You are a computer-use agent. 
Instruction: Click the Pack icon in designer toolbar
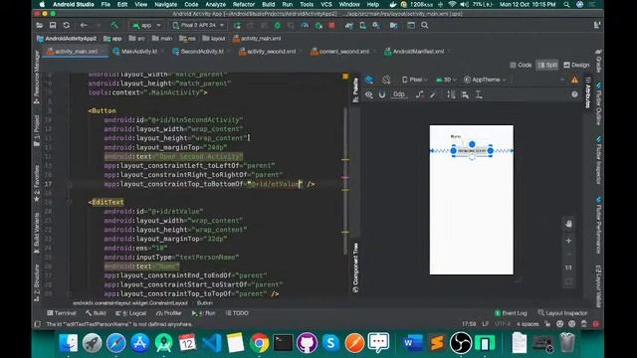pos(451,94)
